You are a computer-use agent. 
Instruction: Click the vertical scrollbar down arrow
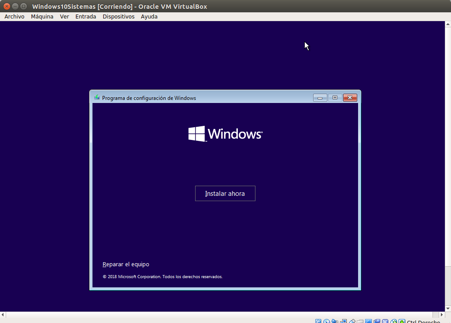[448, 308]
